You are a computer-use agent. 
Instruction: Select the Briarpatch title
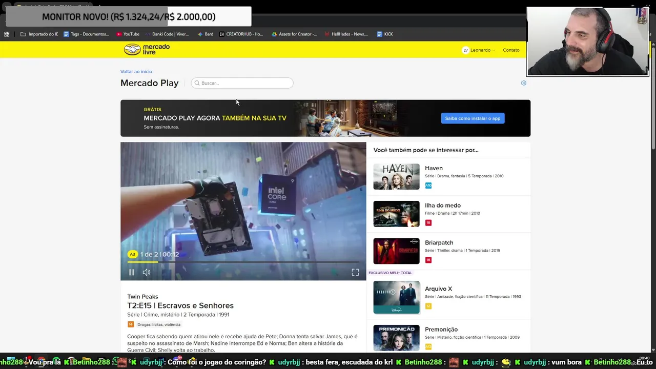pos(439,243)
